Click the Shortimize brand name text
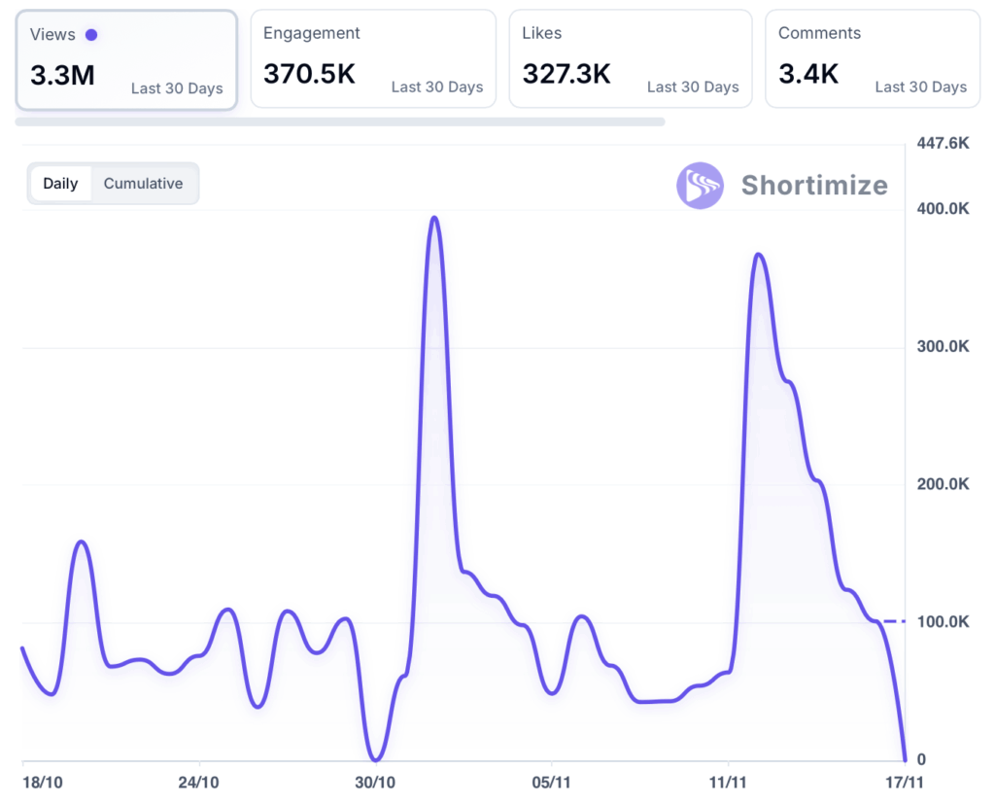 [814, 185]
